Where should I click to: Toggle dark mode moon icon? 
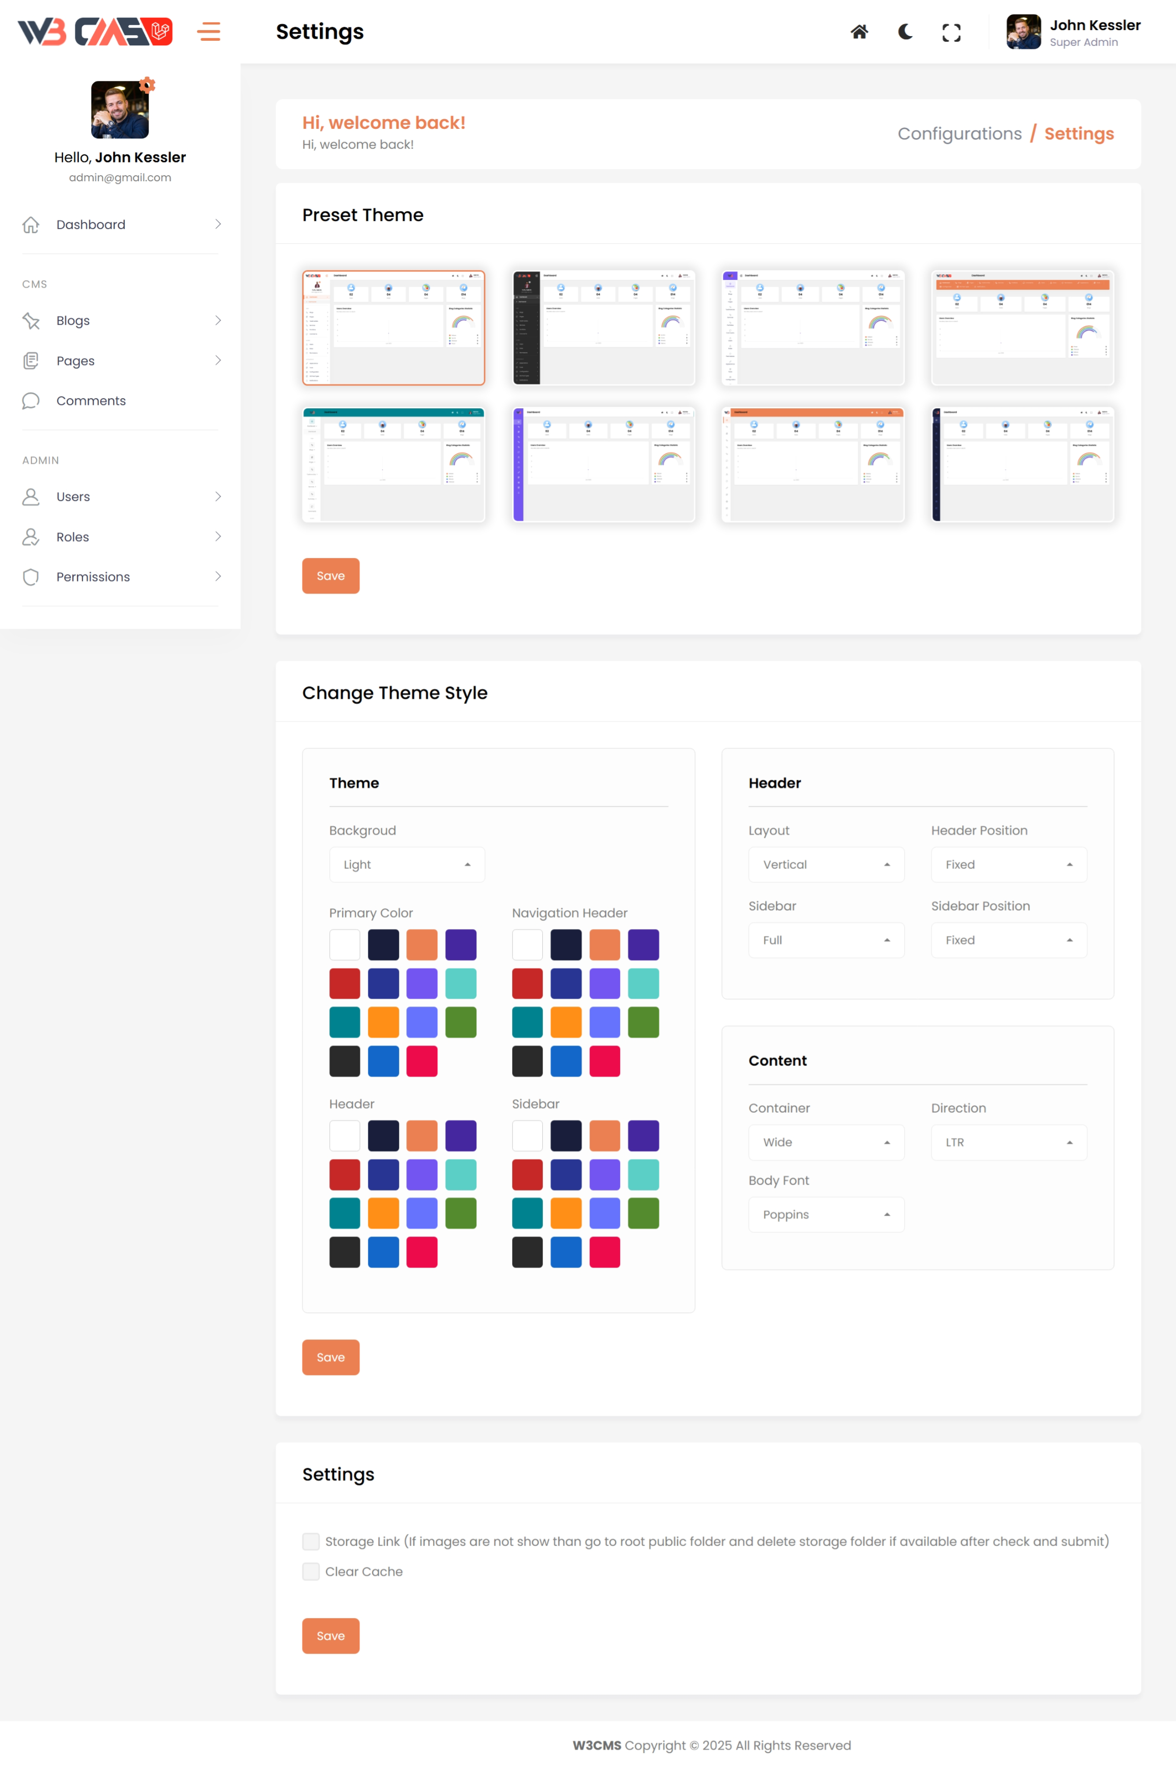[905, 32]
